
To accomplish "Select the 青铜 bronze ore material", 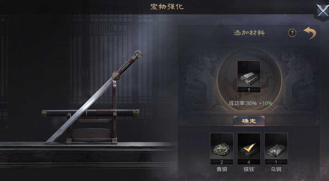I will (x=222, y=149).
